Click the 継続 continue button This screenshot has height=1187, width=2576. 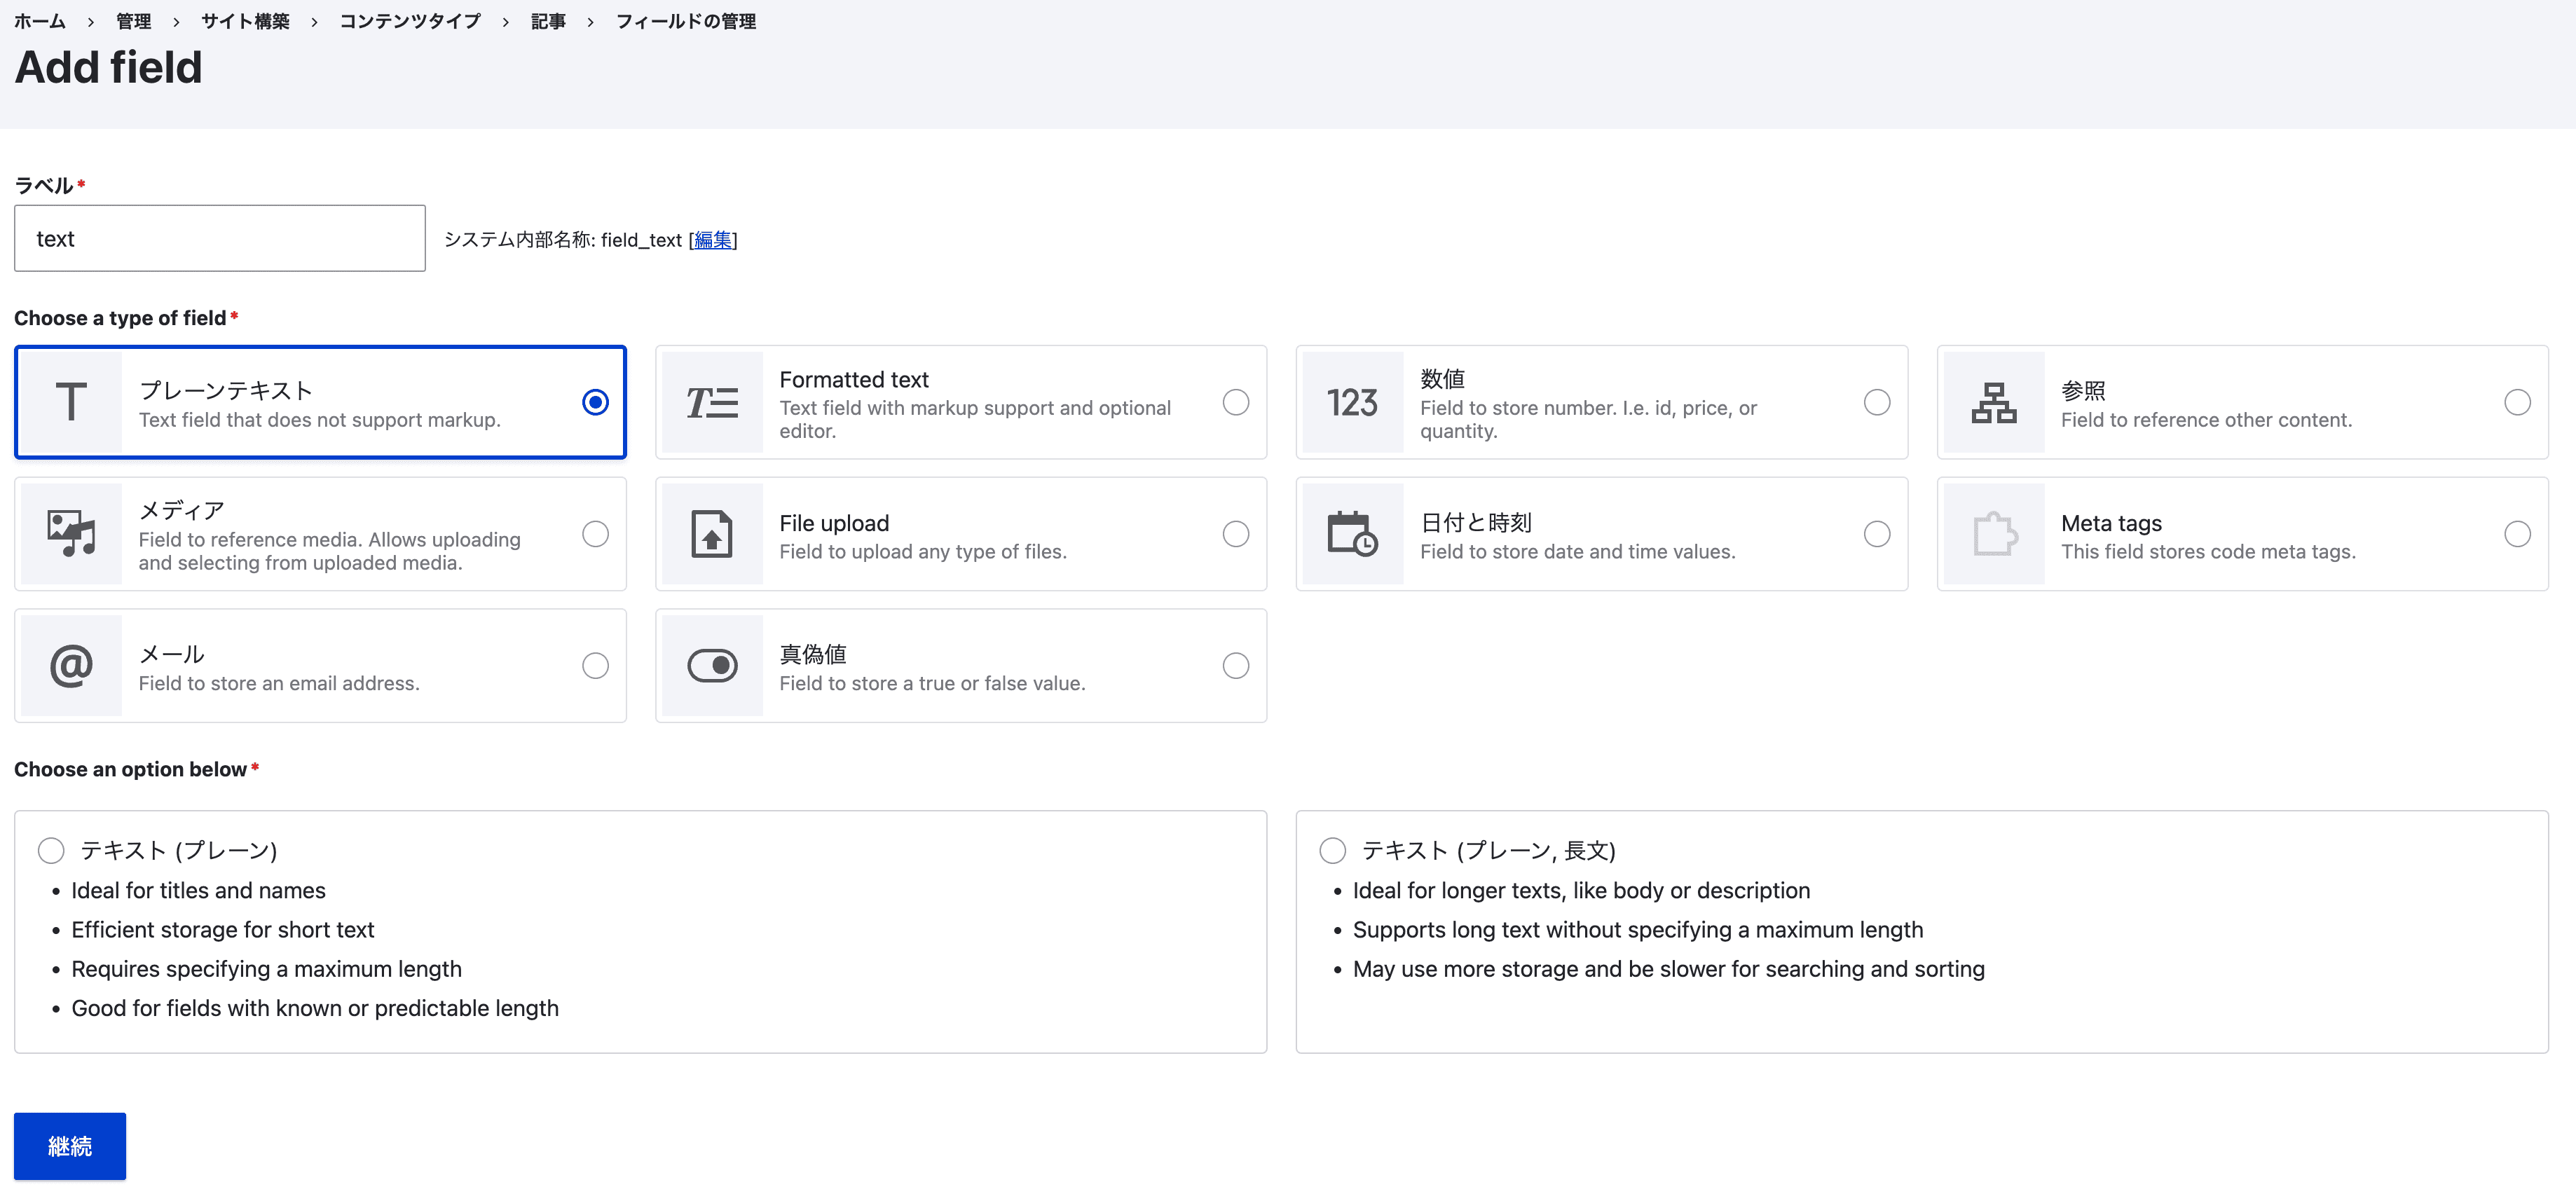point(70,1146)
